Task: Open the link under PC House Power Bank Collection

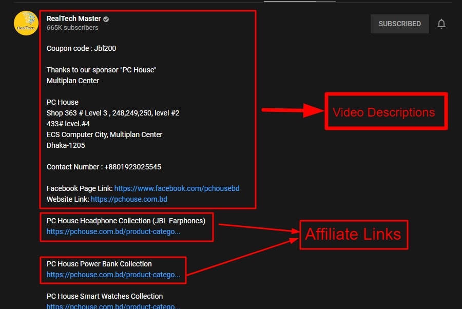Action: 113,275
